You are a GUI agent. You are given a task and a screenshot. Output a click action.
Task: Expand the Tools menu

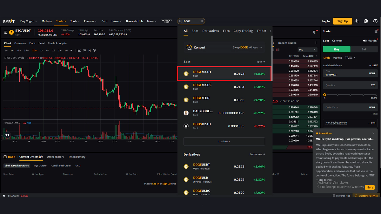pos(75,21)
